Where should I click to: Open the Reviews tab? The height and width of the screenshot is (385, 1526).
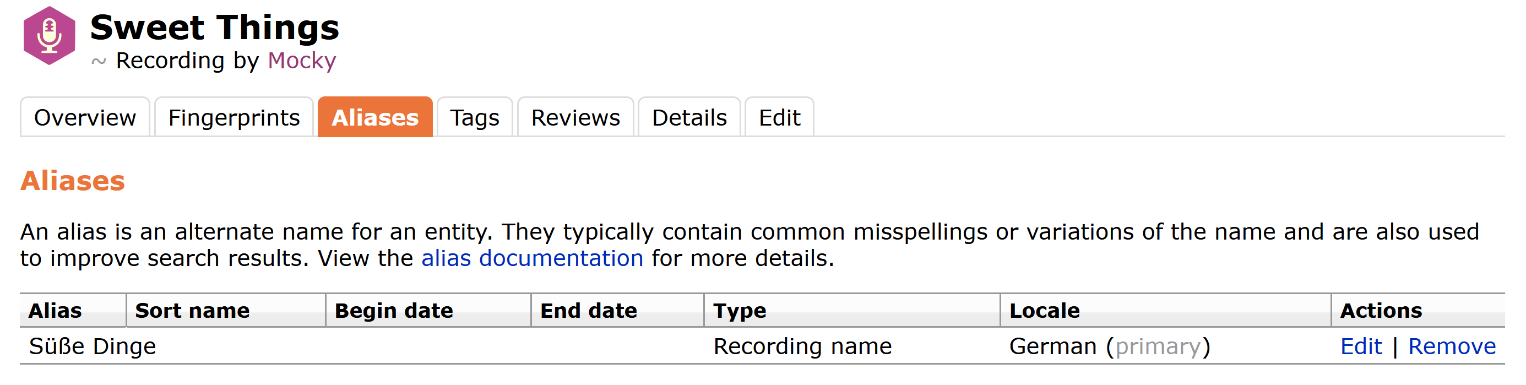575,117
